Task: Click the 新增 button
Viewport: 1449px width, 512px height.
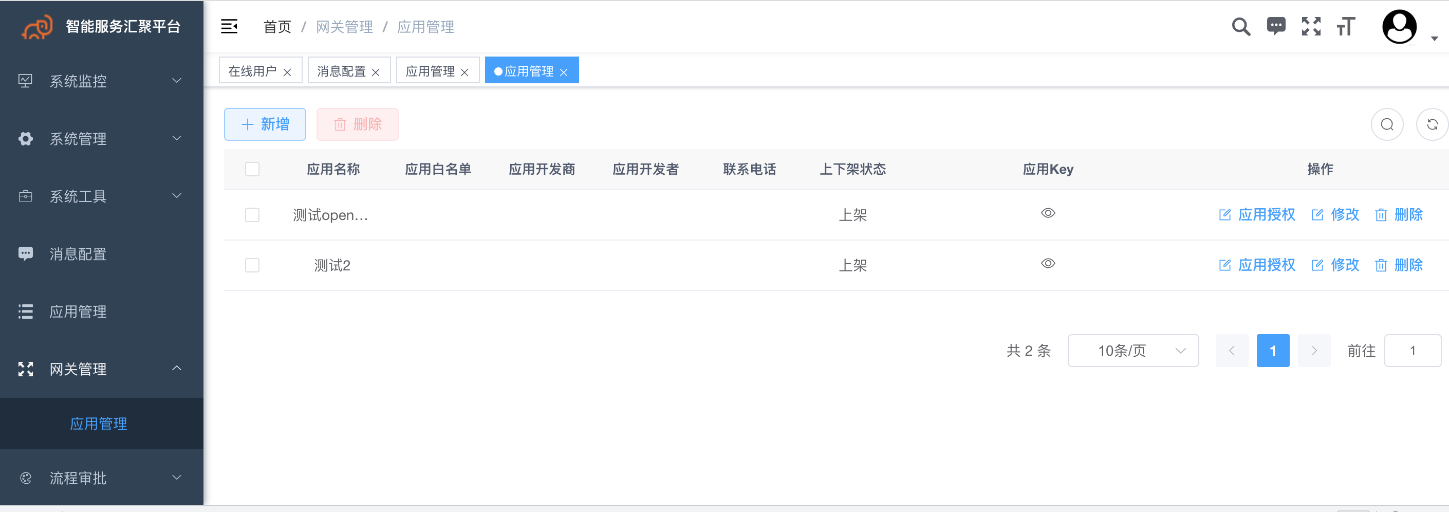Action: [x=265, y=124]
